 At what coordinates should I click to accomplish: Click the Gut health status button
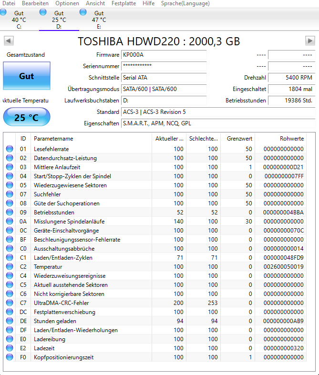(27, 76)
